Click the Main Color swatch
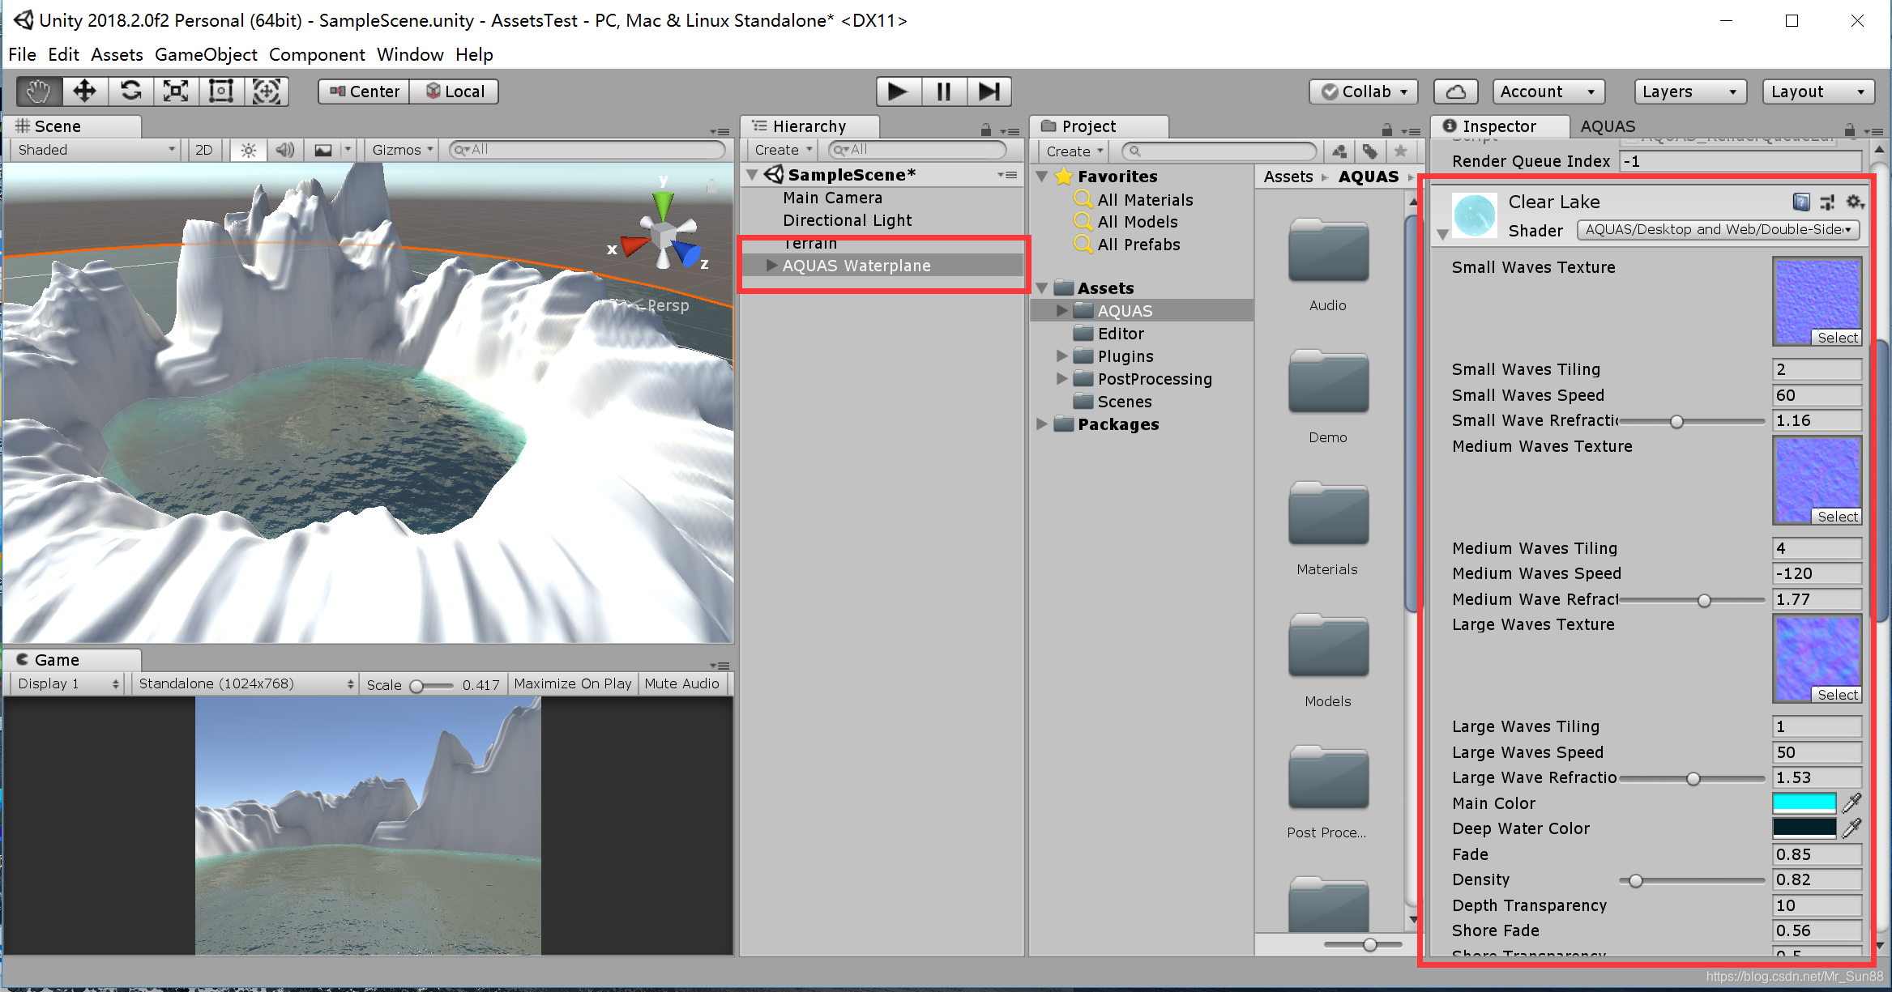The image size is (1892, 992). [1804, 803]
